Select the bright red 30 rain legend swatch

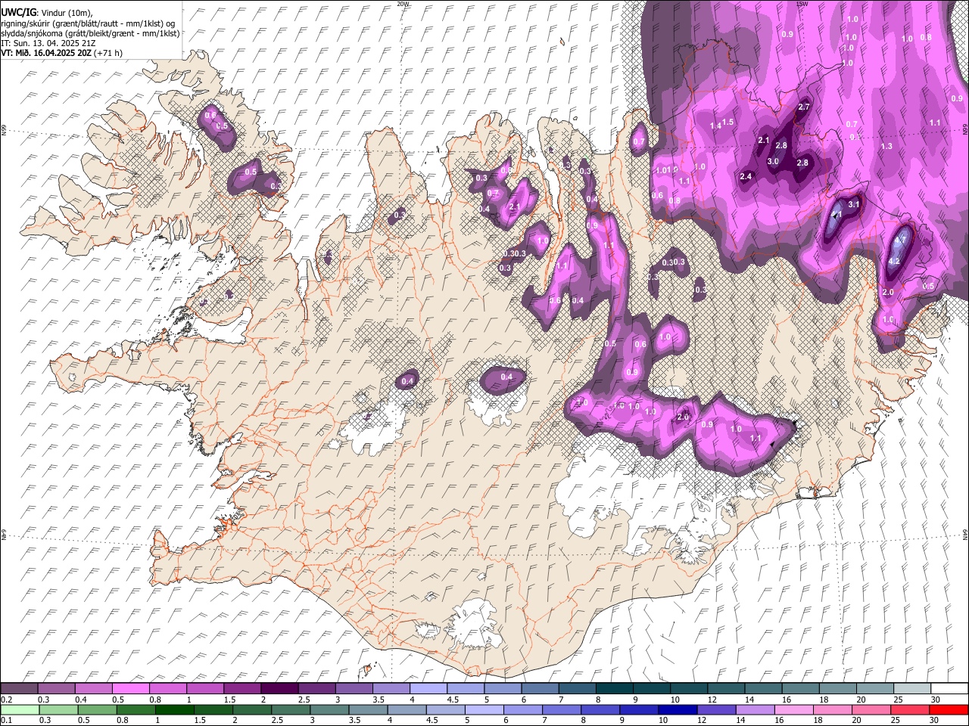pyautogui.click(x=949, y=709)
